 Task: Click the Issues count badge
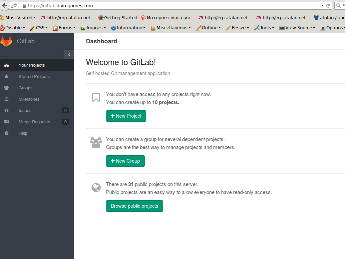65,111
